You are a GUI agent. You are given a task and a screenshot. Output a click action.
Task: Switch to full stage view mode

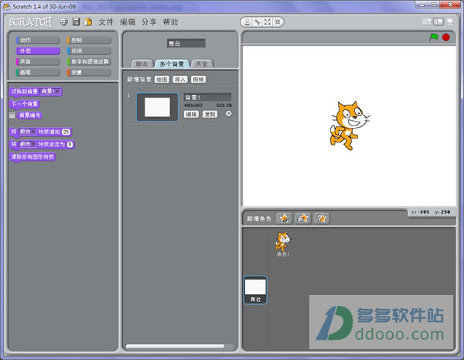click(x=438, y=22)
